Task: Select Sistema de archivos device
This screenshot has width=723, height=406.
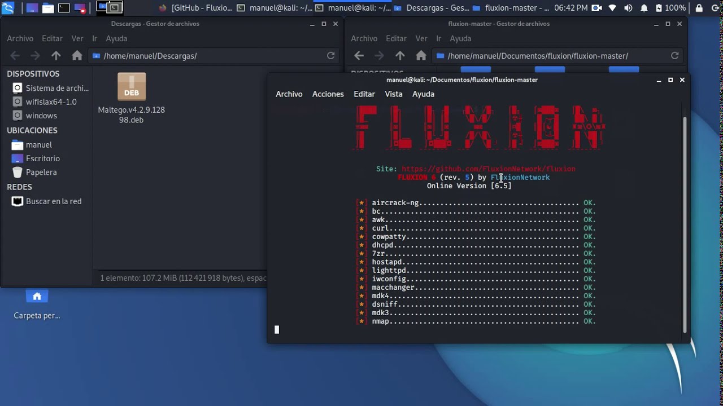Action: (50, 88)
